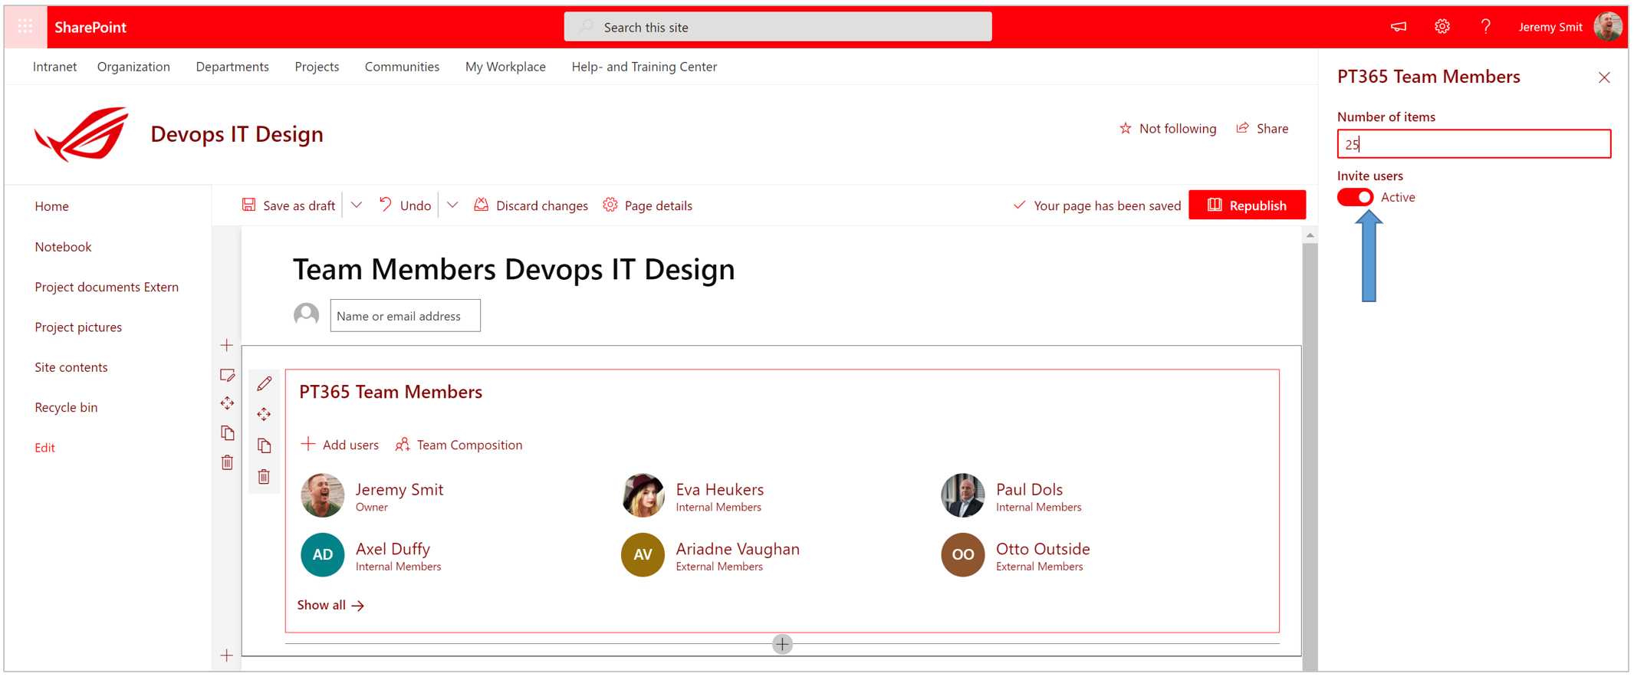Screen dimensions: 1634x677
Task: Add a new section above the web part
Action: (x=227, y=345)
